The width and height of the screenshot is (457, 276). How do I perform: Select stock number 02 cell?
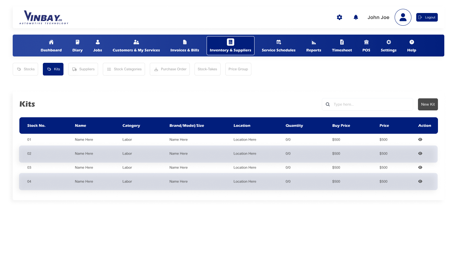tap(29, 154)
